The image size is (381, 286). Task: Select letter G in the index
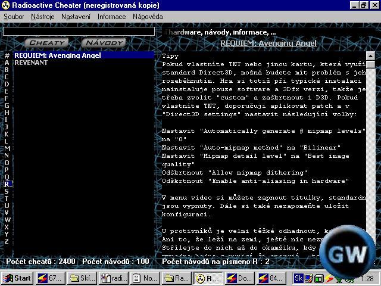(x=7, y=105)
